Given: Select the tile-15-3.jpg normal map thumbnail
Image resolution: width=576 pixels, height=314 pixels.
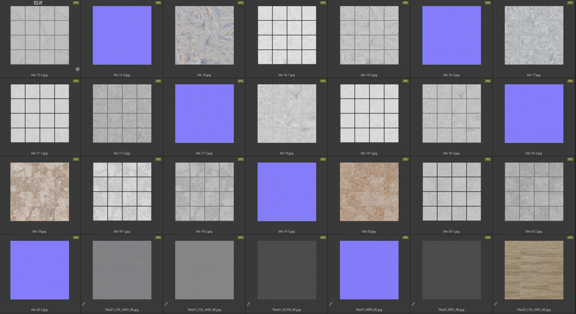Looking at the screenshot, I should (122, 35).
